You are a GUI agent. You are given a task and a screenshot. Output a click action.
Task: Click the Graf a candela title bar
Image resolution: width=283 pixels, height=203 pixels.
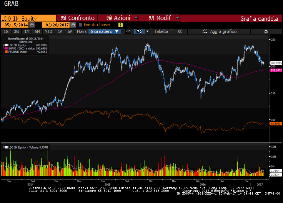(231, 18)
